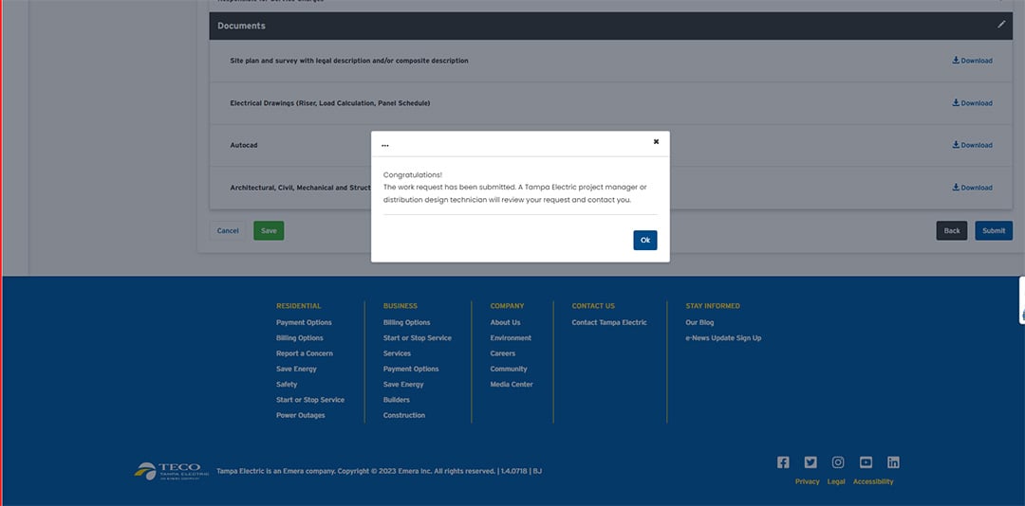Click the blue Submit button
1025x506 pixels.
point(993,230)
